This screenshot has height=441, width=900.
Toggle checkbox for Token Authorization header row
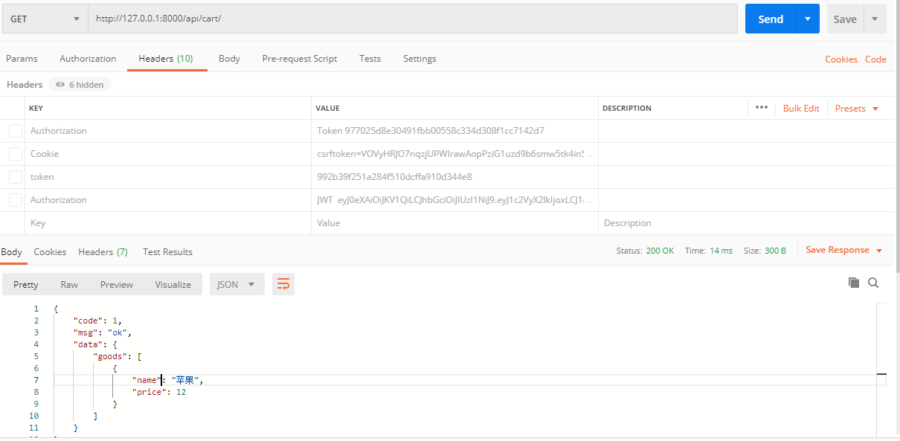pos(16,131)
